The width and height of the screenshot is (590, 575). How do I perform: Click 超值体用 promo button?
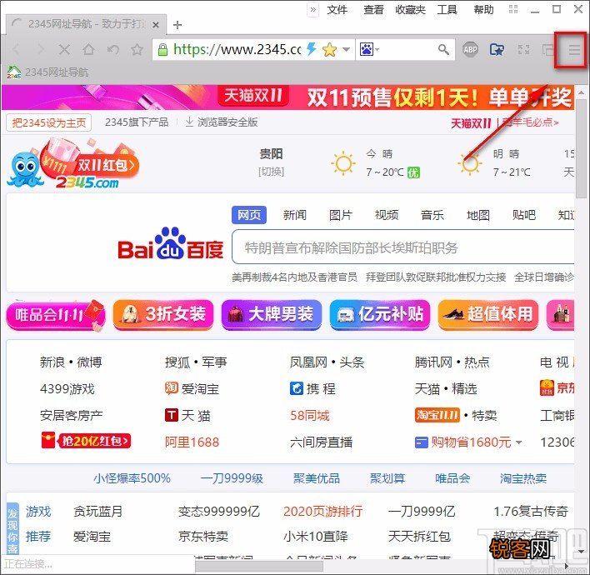(x=488, y=315)
